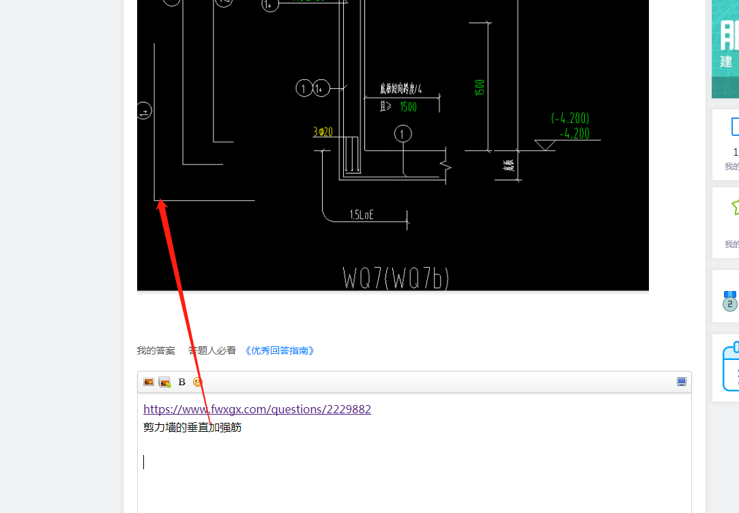Click the blank line below the answer text
This screenshot has height=513, width=739.
[414, 462]
